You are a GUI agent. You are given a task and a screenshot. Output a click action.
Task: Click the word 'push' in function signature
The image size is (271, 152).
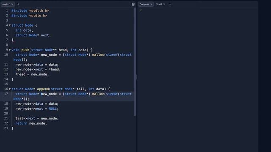[25, 50]
